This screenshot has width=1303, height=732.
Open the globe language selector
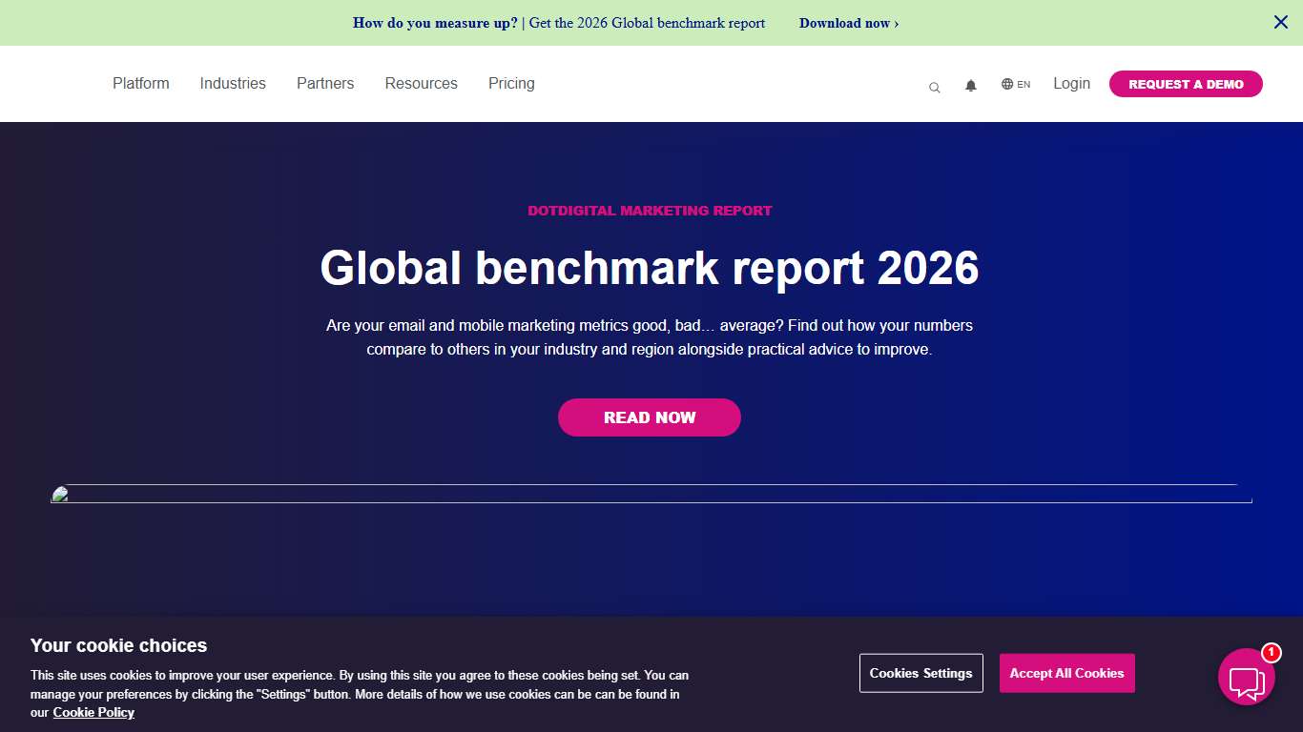(1006, 84)
